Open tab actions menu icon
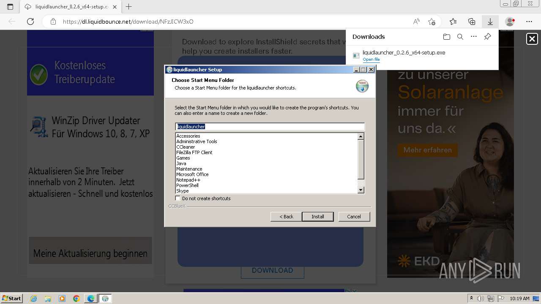541x304 pixels. [x=10, y=7]
